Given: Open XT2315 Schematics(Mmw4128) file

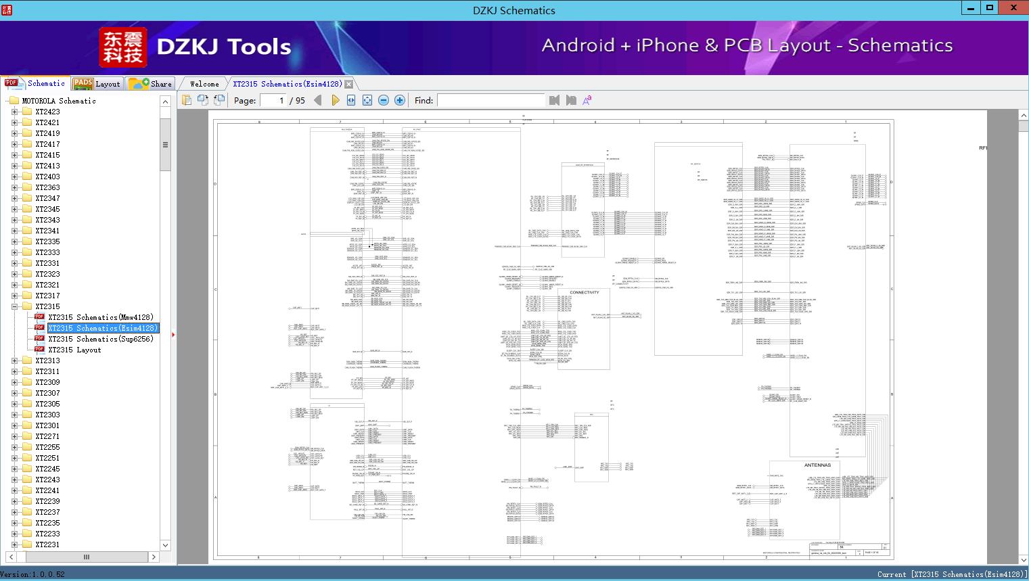Looking at the screenshot, I should pos(101,317).
